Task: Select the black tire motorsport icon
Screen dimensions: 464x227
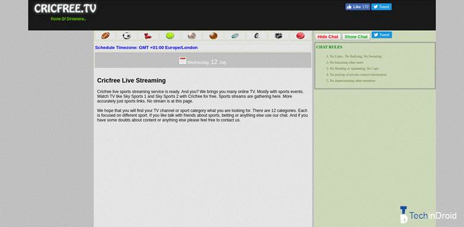Action: tap(257, 36)
